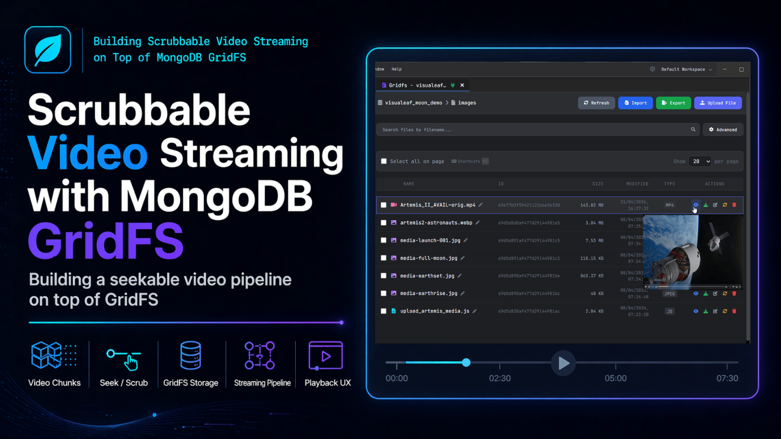Viewport: 781px width, 439px height.
Task: Select checkbox for media-launch-001.jpg
Action: point(384,240)
